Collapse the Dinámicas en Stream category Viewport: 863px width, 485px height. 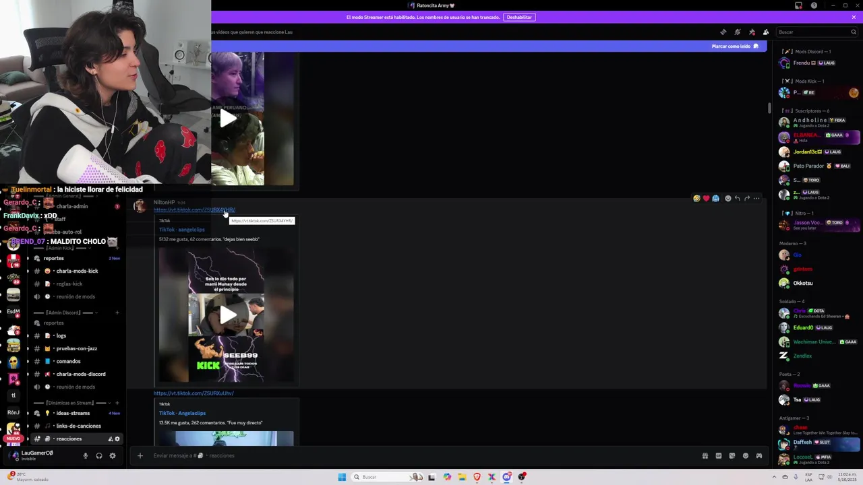[x=74, y=403]
